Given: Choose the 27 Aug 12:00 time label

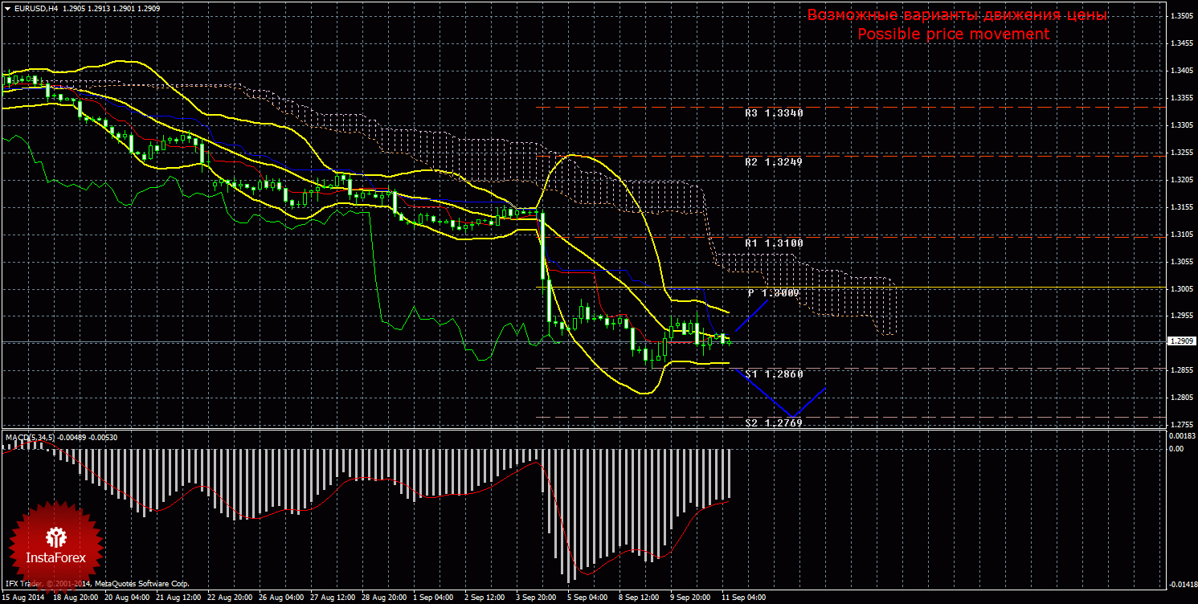Looking at the screenshot, I should coord(333,598).
